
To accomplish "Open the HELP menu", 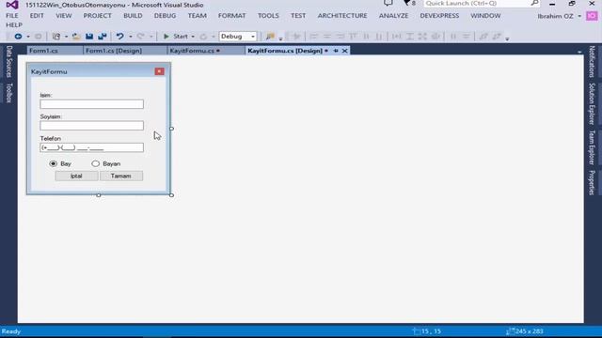I will (x=14, y=25).
